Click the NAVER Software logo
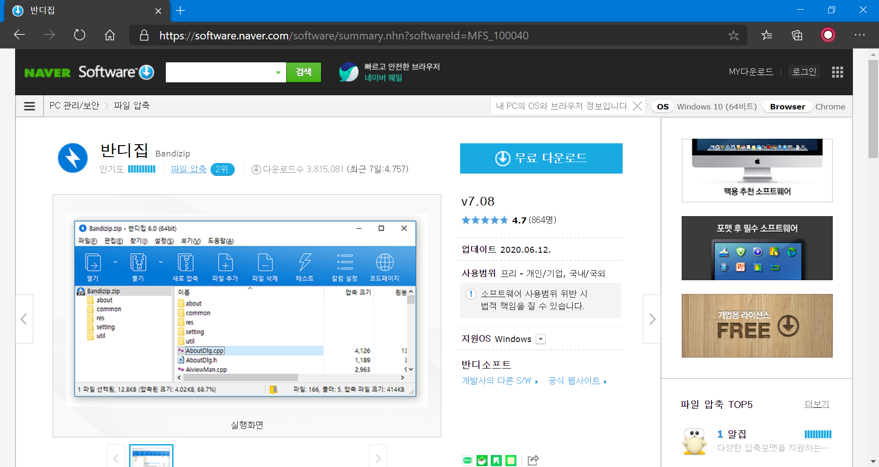Image resolution: width=879 pixels, height=467 pixels. 89,72
